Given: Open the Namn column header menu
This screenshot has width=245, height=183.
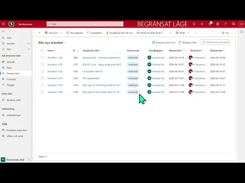Looking at the screenshot, I should tap(52, 50).
